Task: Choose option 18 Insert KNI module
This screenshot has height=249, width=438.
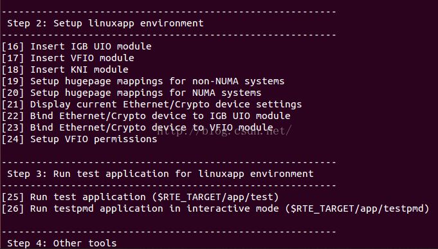Action: tap(65, 69)
